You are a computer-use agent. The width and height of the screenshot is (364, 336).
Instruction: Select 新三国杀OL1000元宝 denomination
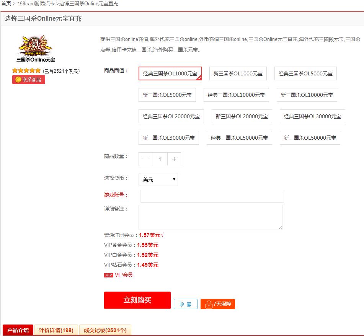coord(238,73)
